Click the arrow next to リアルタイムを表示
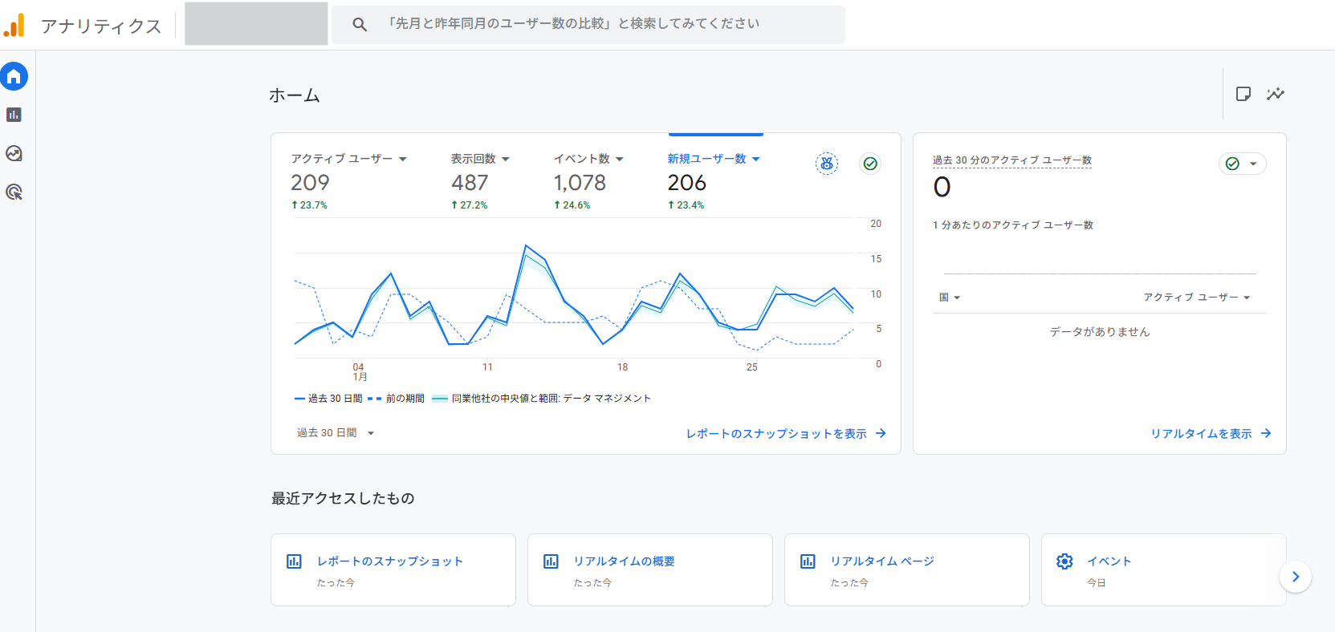Viewport: 1335px width, 632px height. click(x=1266, y=433)
